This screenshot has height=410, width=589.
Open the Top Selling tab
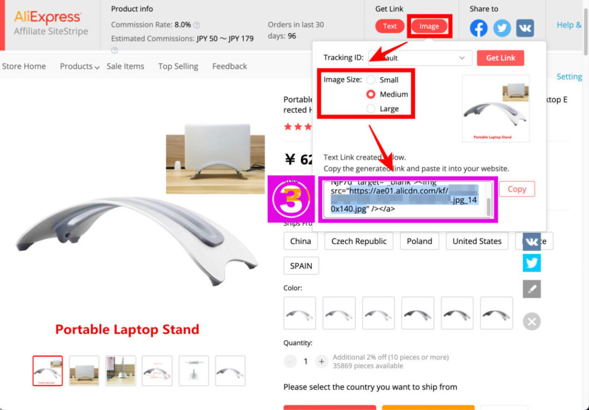click(178, 67)
